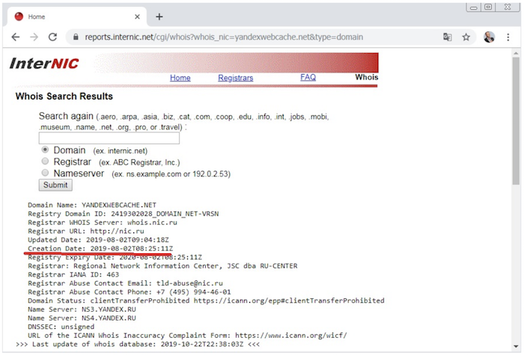This screenshot has height=355, width=524.
Task: Click the Registry Expiry Date line
Action: pos(115,257)
